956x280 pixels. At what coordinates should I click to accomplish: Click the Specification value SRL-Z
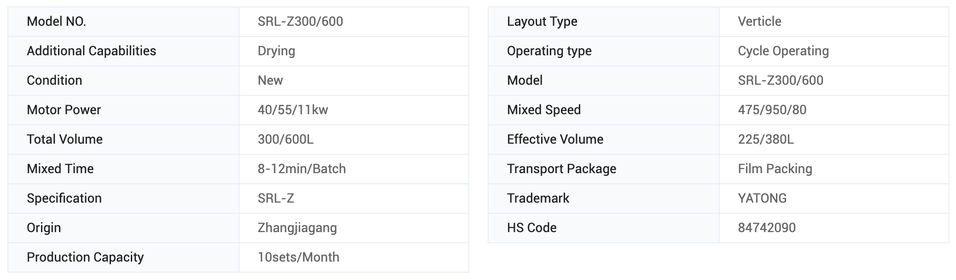tap(276, 198)
